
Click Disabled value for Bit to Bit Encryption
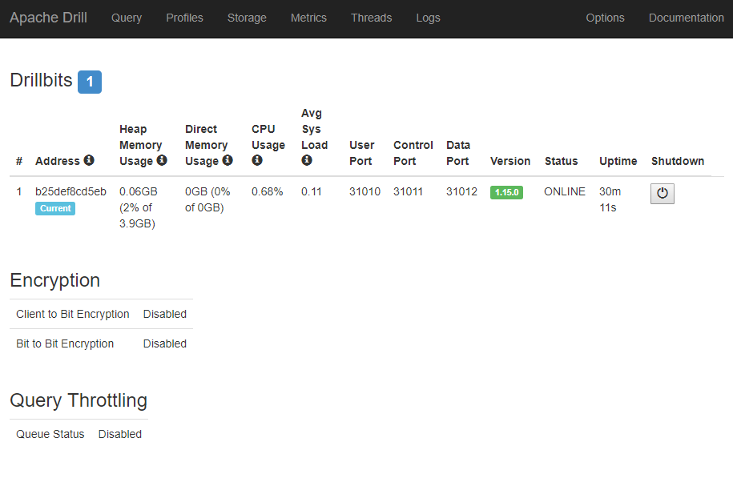pos(164,343)
